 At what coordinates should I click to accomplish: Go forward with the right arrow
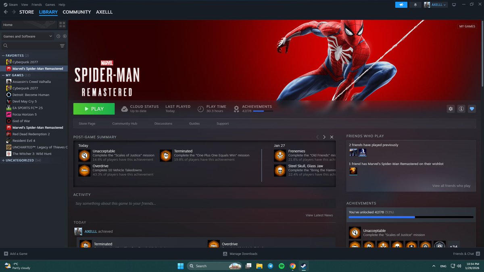14,12
